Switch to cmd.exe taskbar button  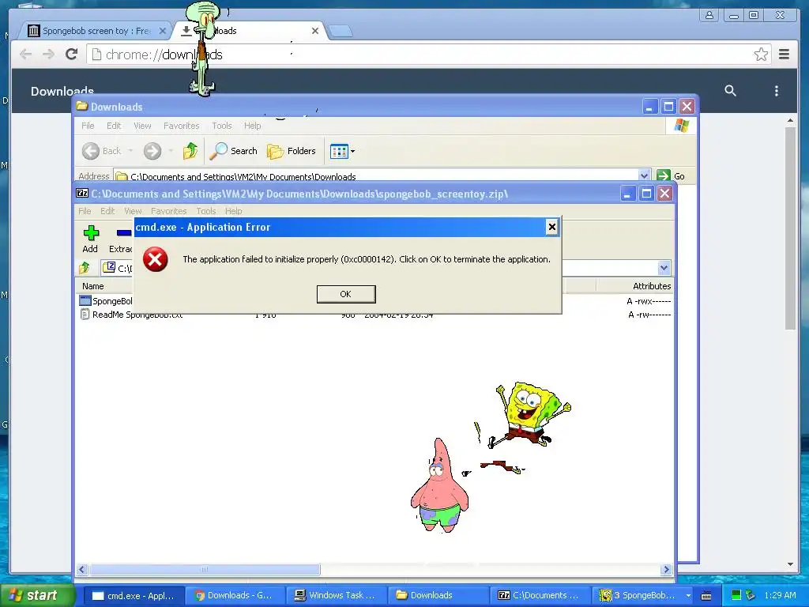click(133, 595)
